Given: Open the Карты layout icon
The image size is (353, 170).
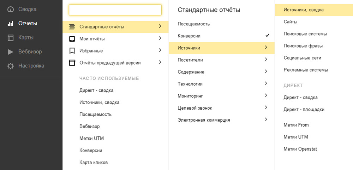Looking at the screenshot, I should pyautogui.click(x=10, y=38).
